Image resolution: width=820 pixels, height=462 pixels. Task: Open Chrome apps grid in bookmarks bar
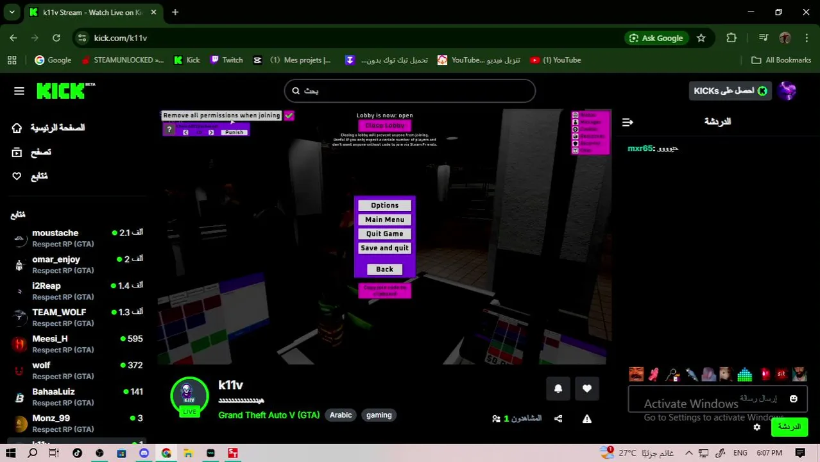[x=12, y=60]
